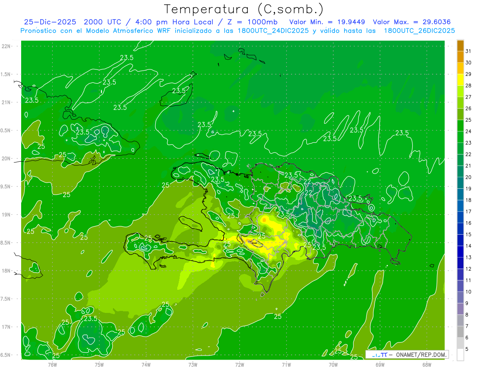479x370 pixels.
Task: Click 'Valor Min. = 19.9449' readout
Action: tap(327, 22)
